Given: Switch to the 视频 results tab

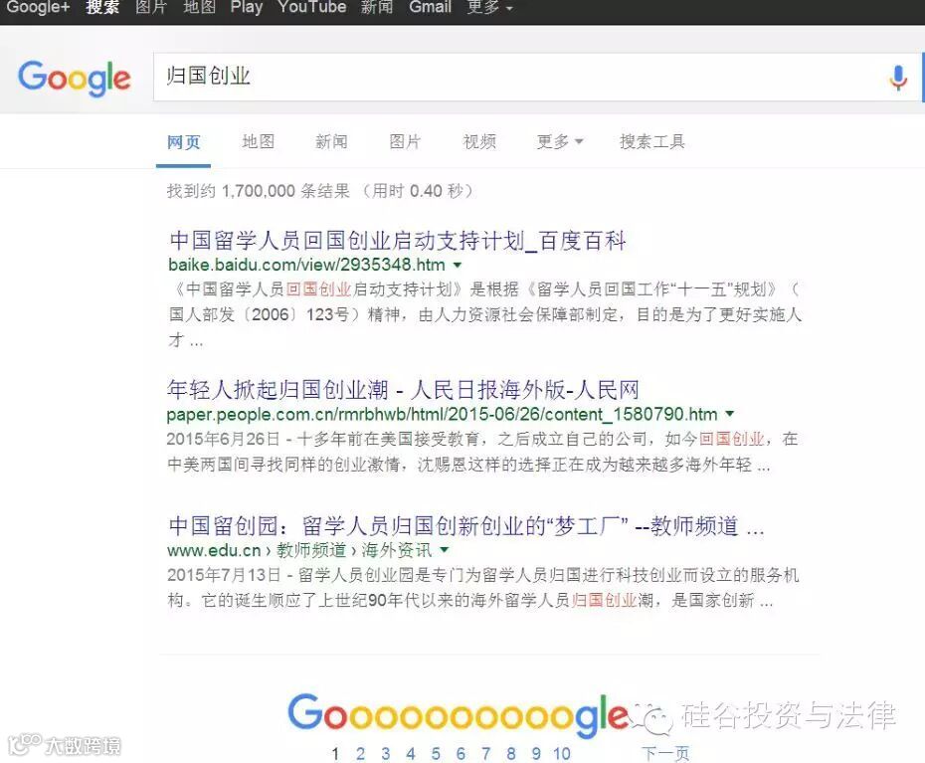Looking at the screenshot, I should (479, 141).
